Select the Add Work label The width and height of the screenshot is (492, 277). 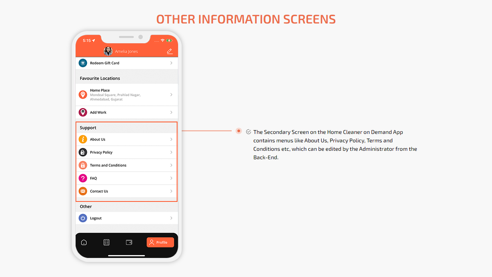point(98,112)
